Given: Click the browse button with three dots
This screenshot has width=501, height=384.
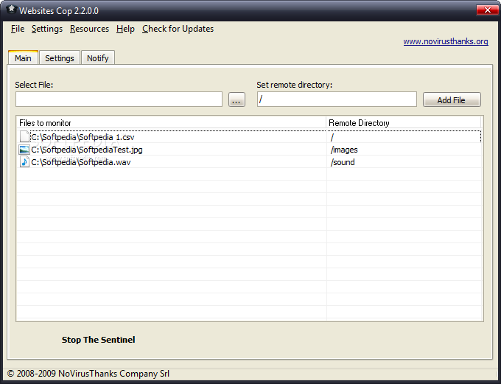Looking at the screenshot, I should coord(237,100).
